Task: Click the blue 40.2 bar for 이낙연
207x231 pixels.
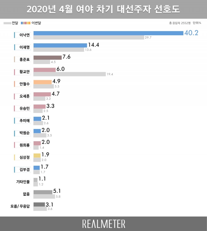Action: 108,33
